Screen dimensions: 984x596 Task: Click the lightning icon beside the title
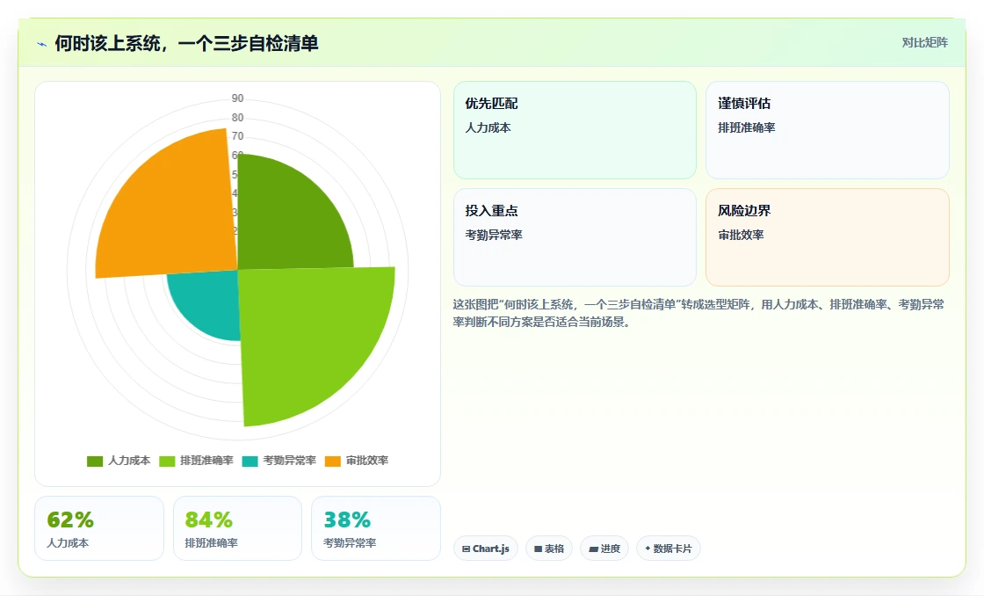pos(42,44)
